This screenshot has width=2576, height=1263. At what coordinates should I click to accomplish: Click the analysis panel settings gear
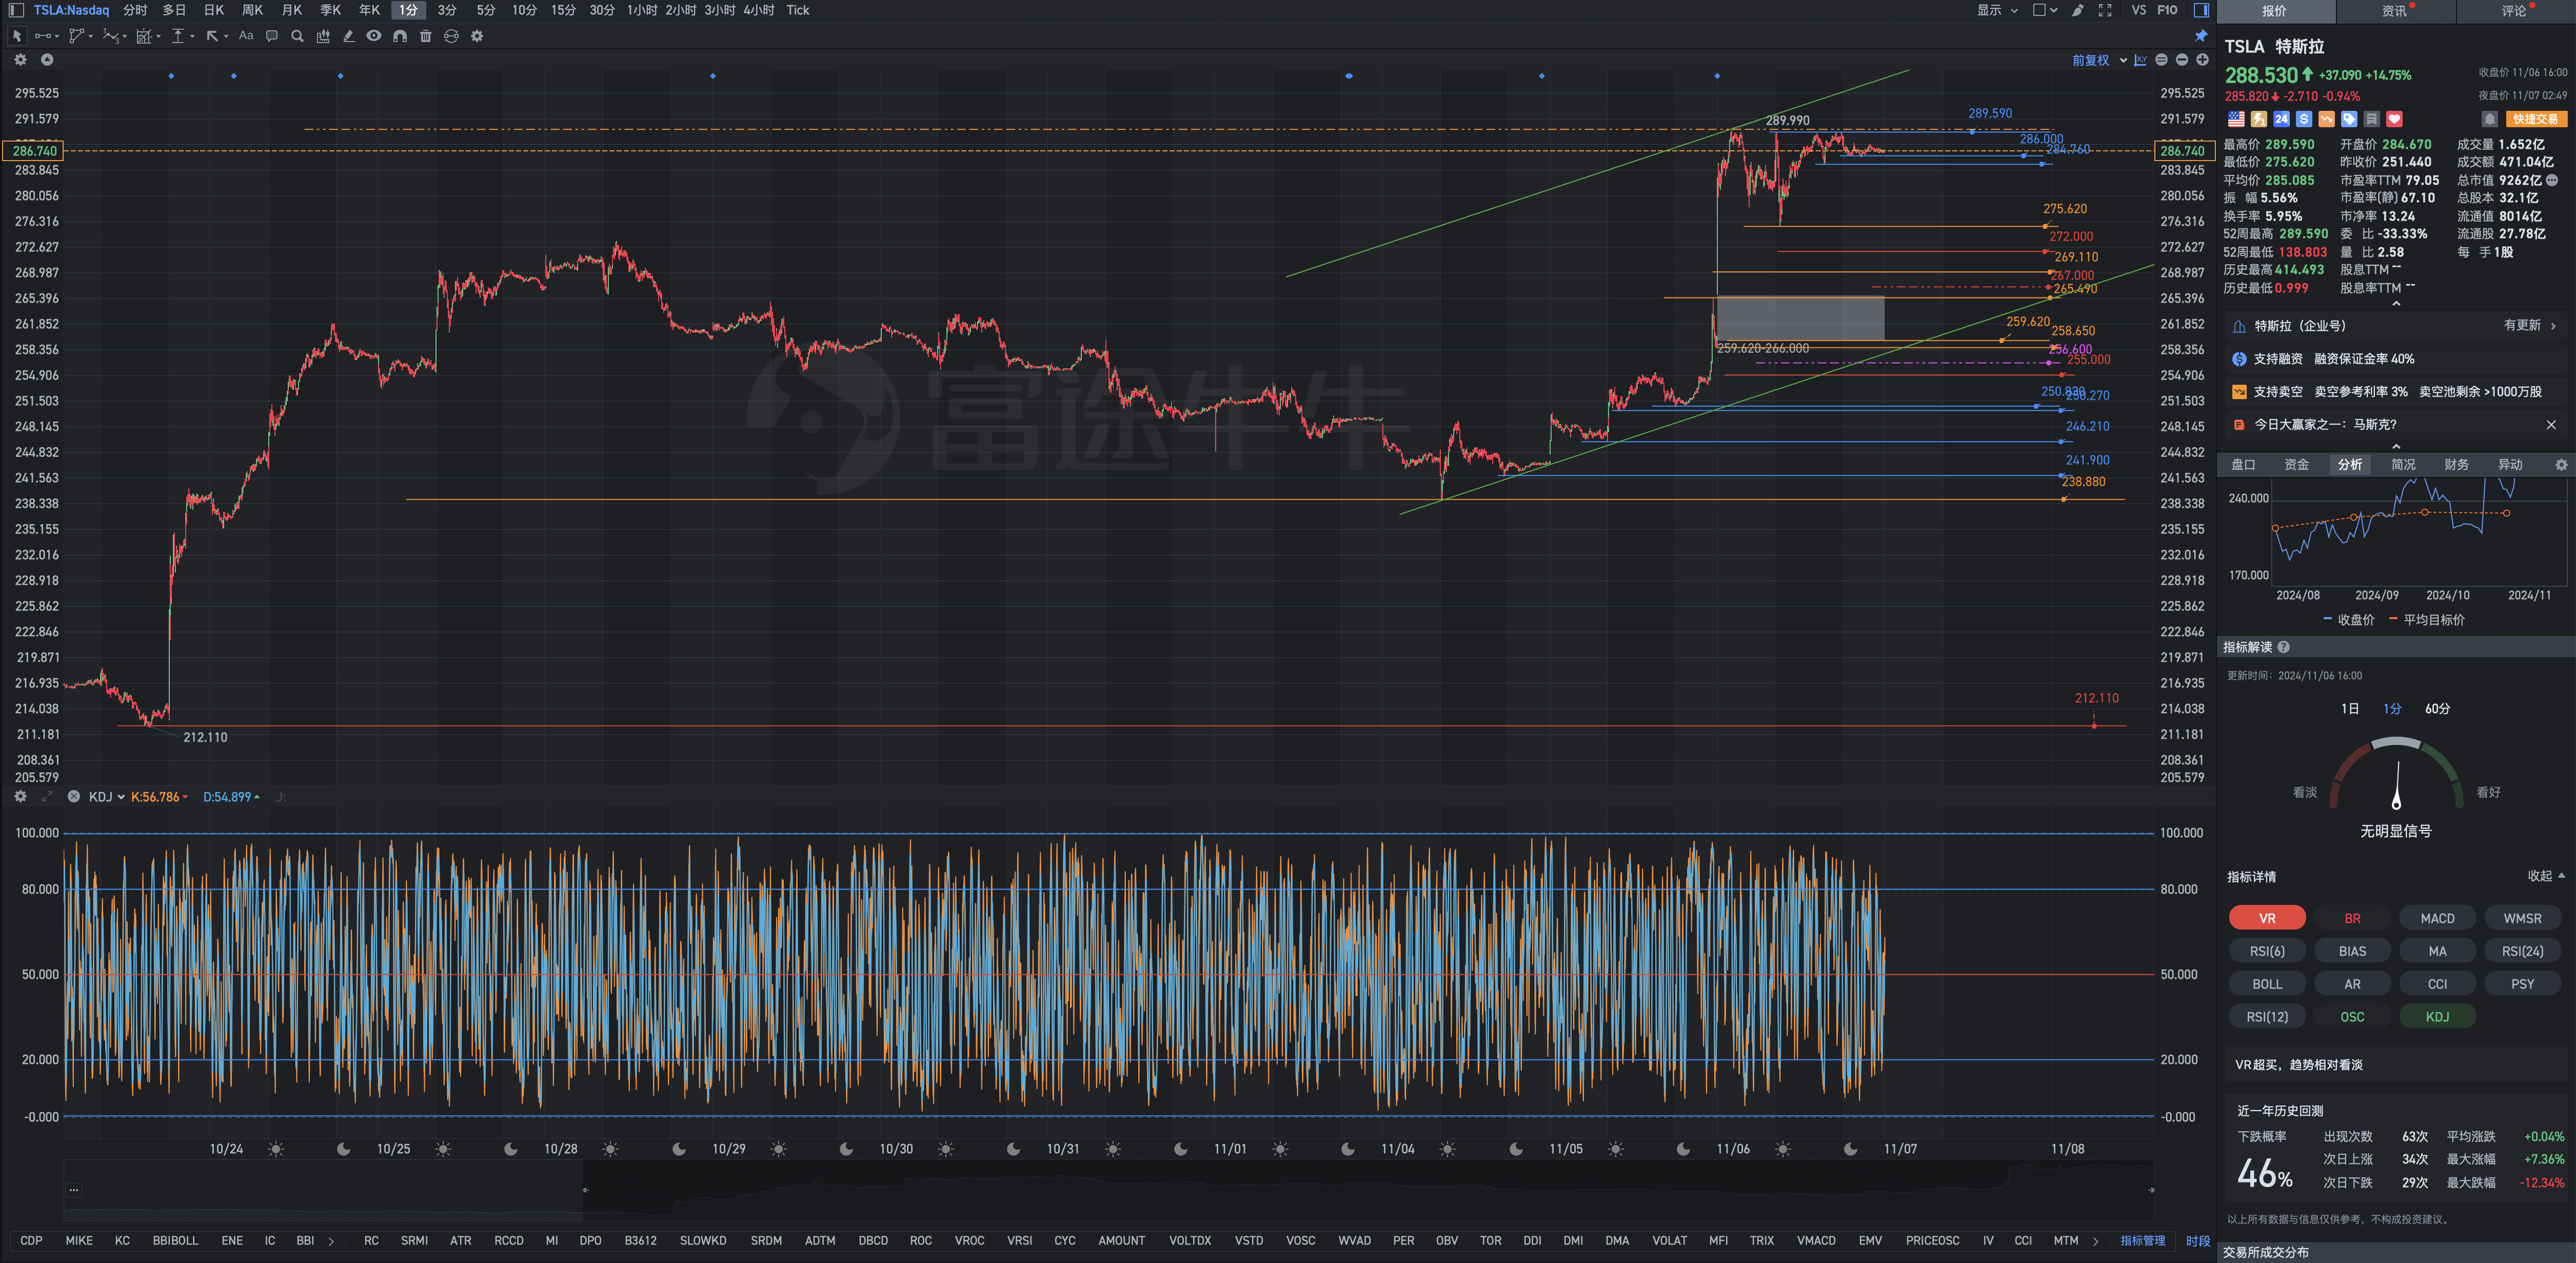coord(2561,465)
